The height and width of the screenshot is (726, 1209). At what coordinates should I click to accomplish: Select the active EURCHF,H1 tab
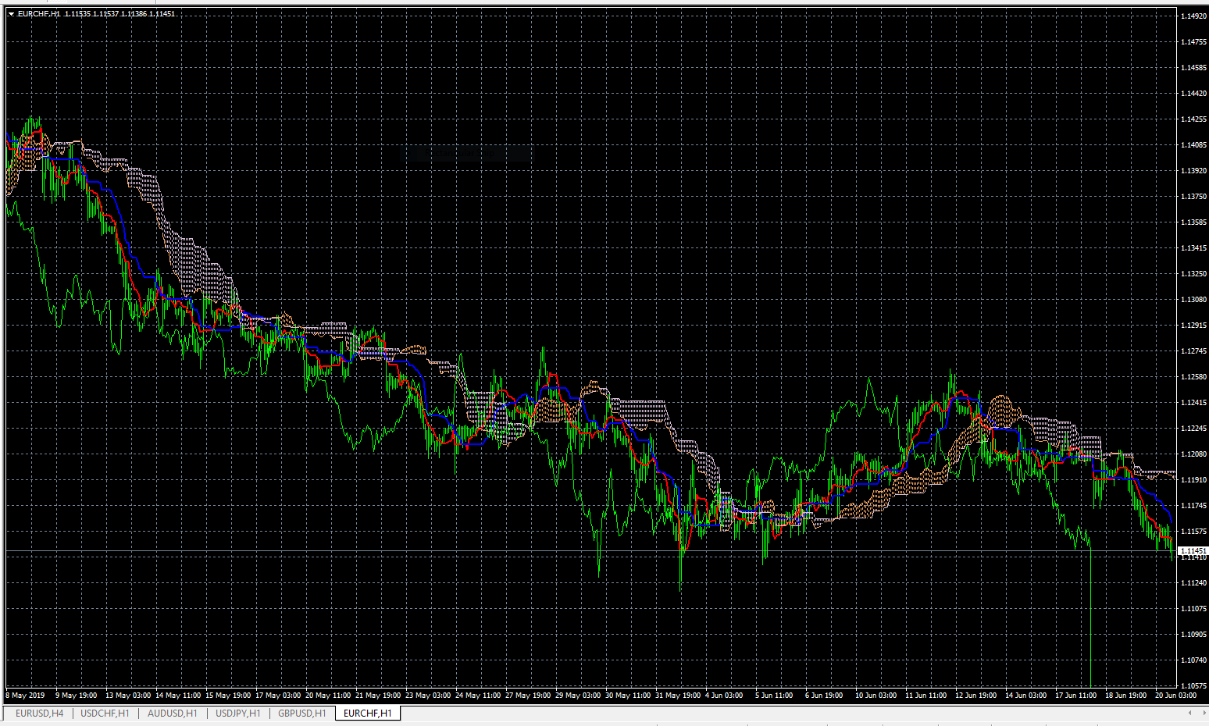pos(368,713)
